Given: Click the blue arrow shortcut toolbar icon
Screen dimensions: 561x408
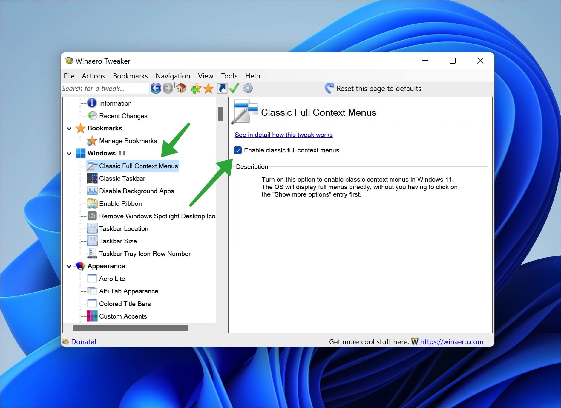Looking at the screenshot, I should pos(222,88).
